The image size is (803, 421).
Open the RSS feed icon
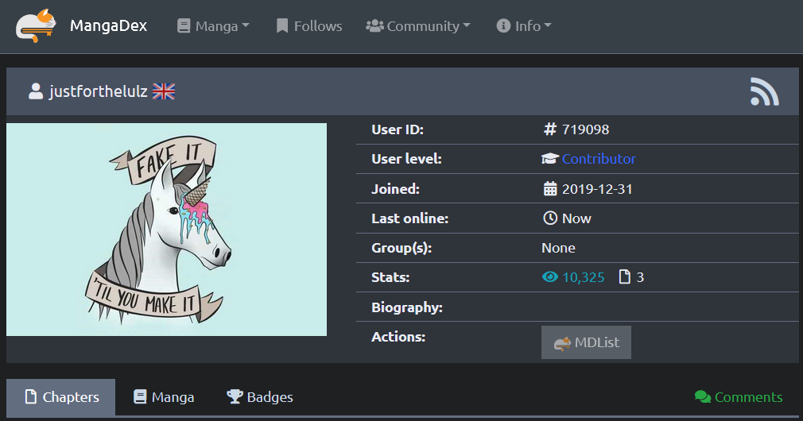pos(764,91)
